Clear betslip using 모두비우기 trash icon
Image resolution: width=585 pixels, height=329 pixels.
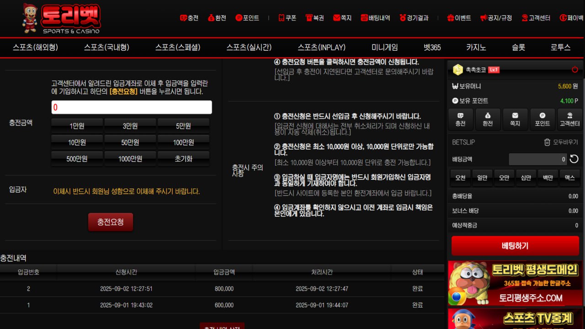[547, 142]
